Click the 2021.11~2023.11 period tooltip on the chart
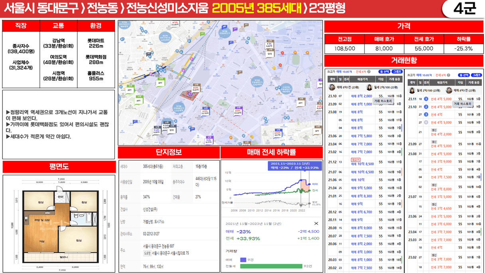The height and width of the screenshot is (273, 485). click(295, 166)
